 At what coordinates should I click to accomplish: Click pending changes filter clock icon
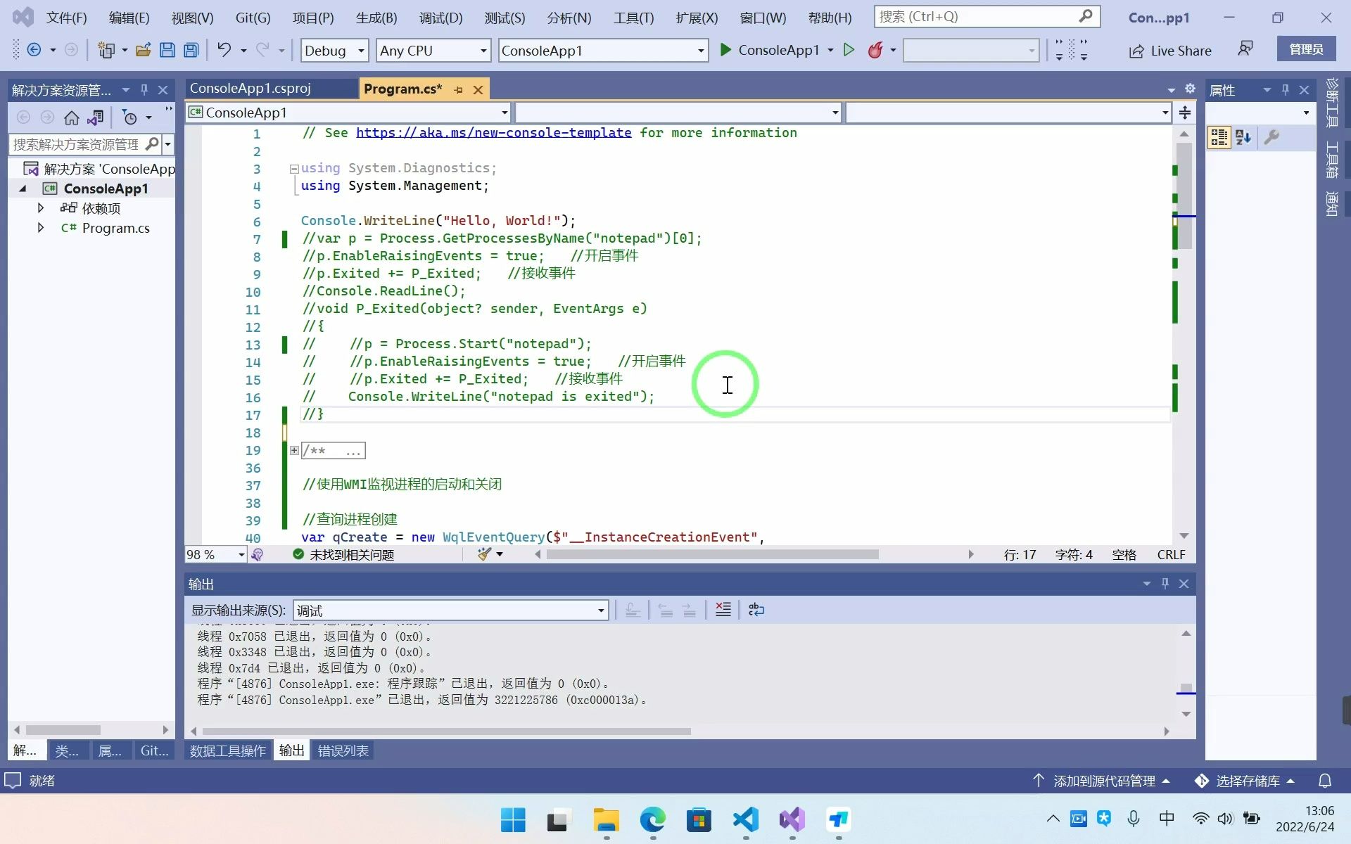click(129, 117)
